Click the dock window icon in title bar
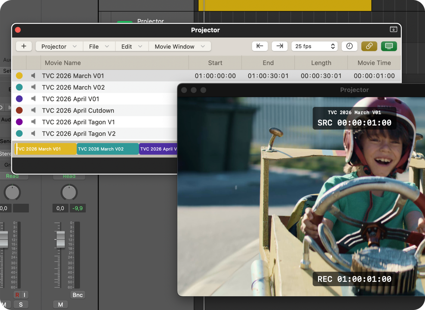 [x=393, y=29]
